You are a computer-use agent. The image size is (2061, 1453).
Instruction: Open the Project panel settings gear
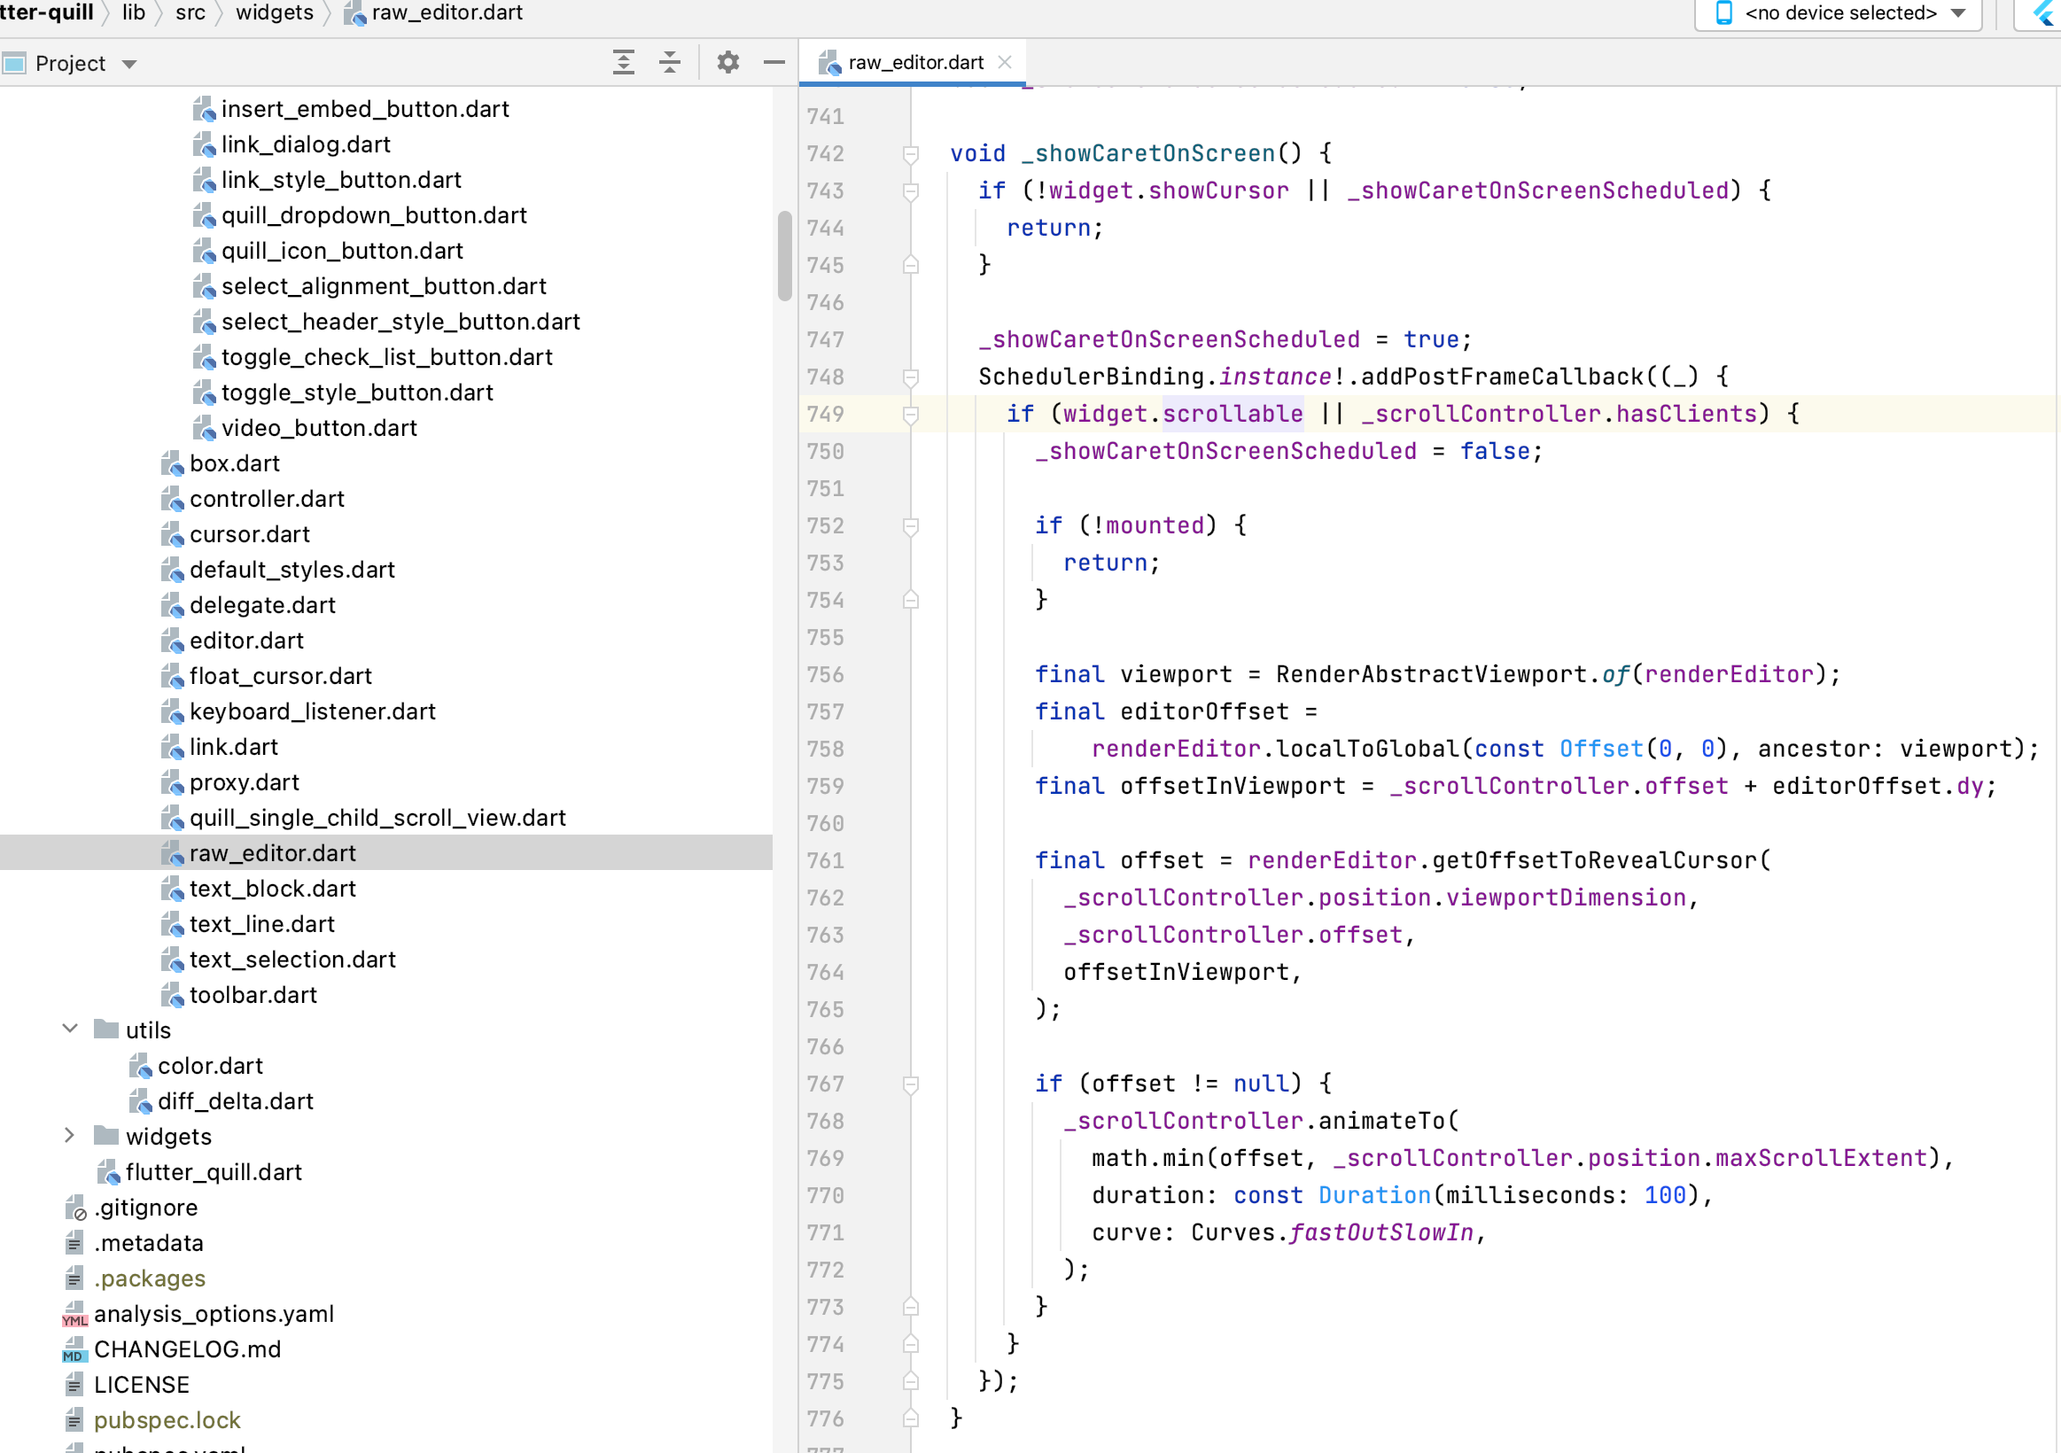pos(727,62)
